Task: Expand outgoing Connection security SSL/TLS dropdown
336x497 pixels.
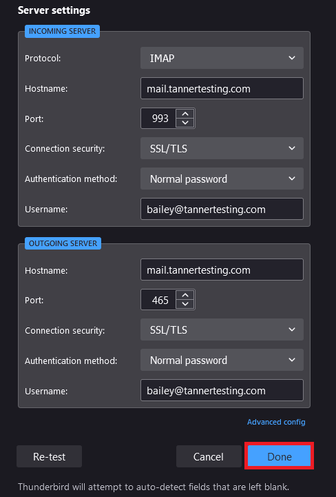Action: point(222,329)
